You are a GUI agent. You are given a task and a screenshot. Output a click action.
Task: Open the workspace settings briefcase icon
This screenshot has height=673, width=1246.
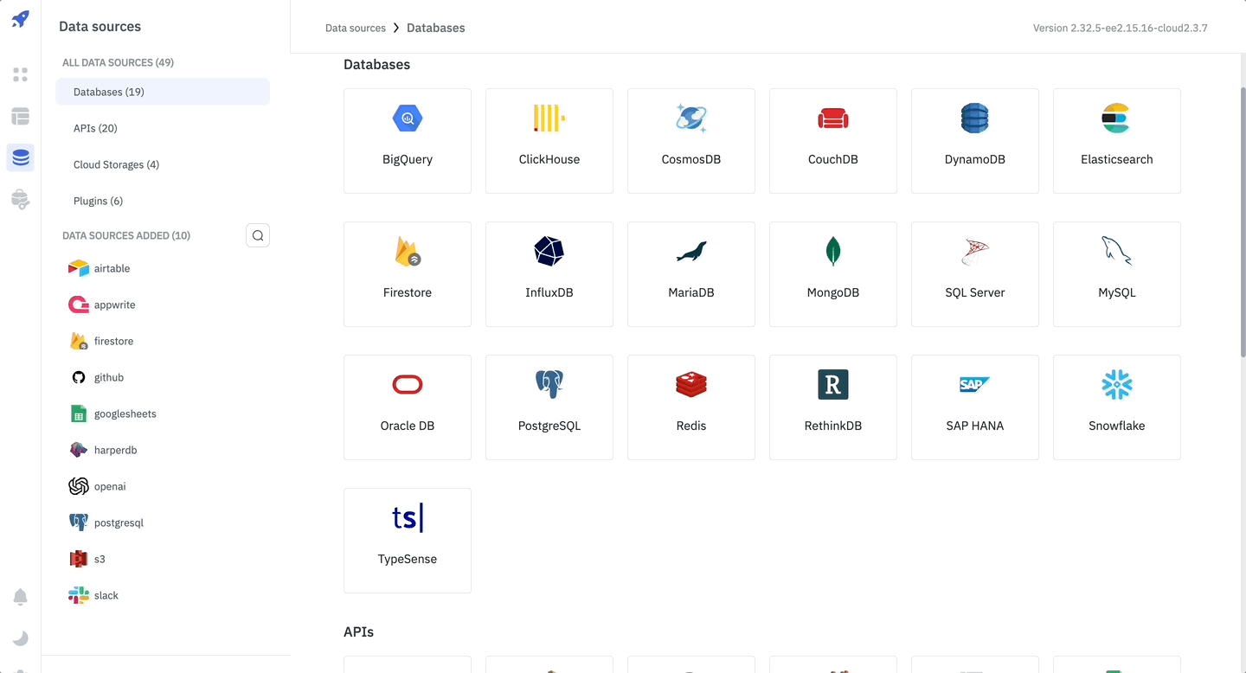pyautogui.click(x=21, y=200)
